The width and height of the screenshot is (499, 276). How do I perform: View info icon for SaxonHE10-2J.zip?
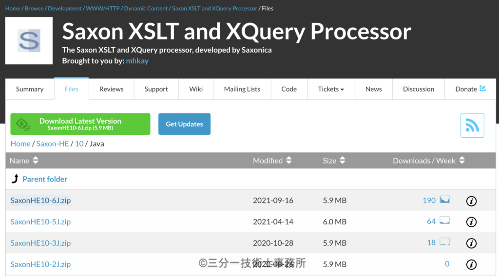tap(471, 264)
